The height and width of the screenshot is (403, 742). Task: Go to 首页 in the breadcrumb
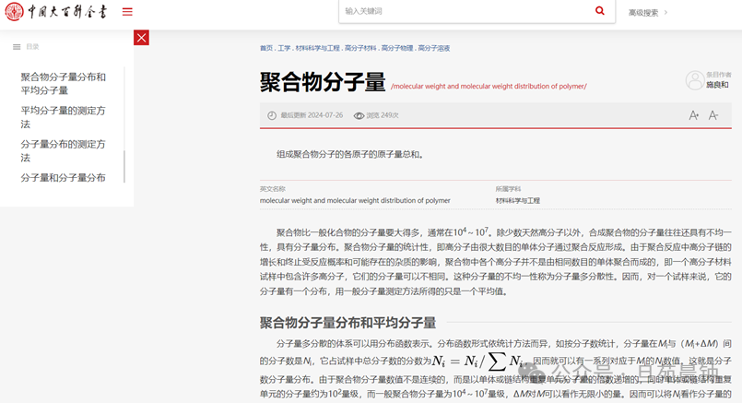[266, 48]
